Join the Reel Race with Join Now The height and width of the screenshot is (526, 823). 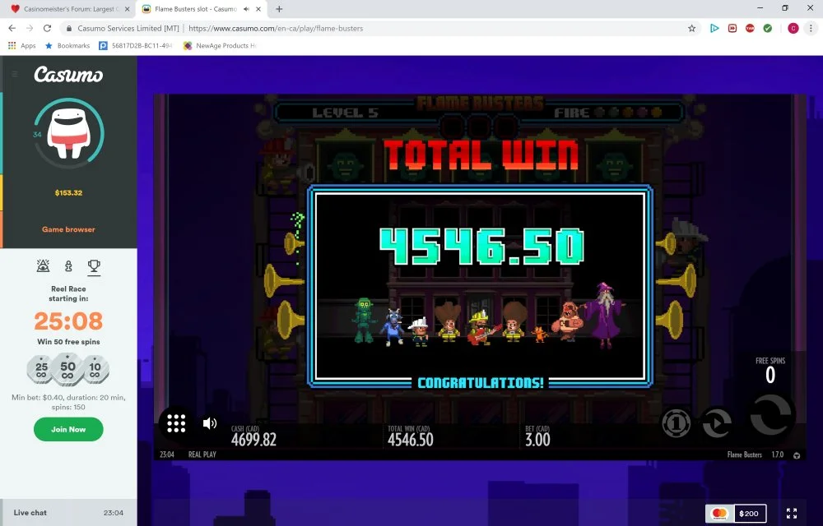tap(69, 429)
